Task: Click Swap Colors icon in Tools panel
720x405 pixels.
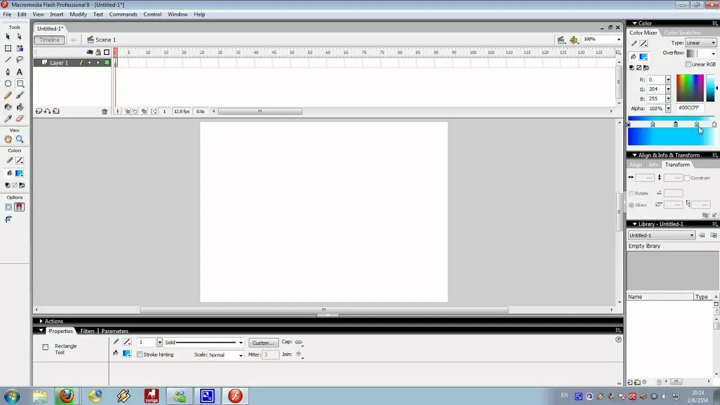Action: click(x=22, y=185)
